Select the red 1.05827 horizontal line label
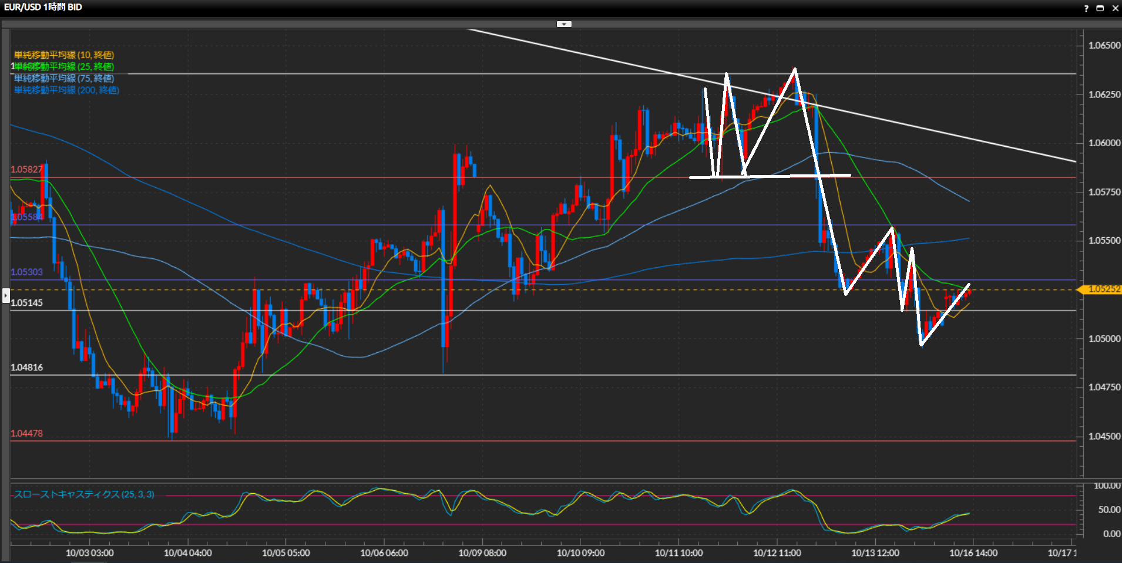This screenshot has width=1122, height=563. [26, 170]
